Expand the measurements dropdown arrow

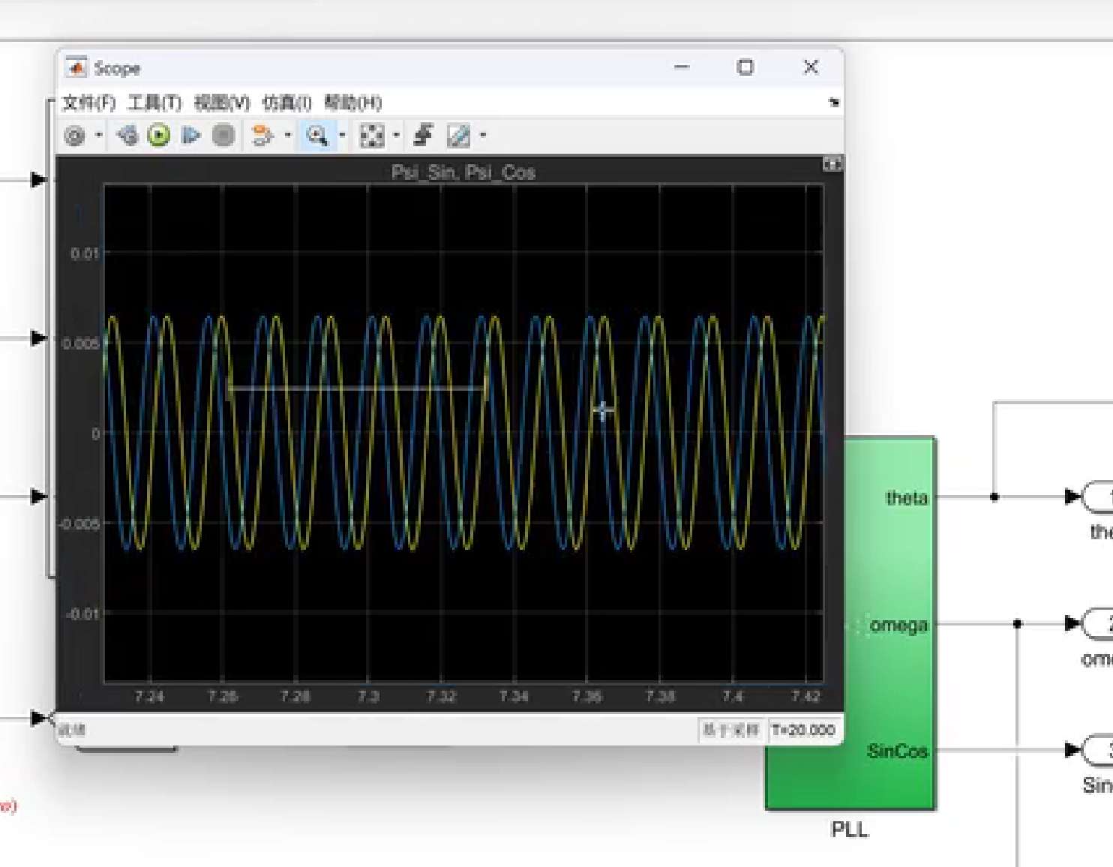click(483, 136)
